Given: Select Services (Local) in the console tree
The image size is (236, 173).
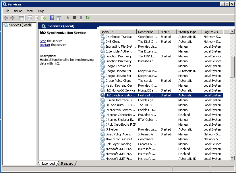Looking at the screenshot, I should coord(20,25).
